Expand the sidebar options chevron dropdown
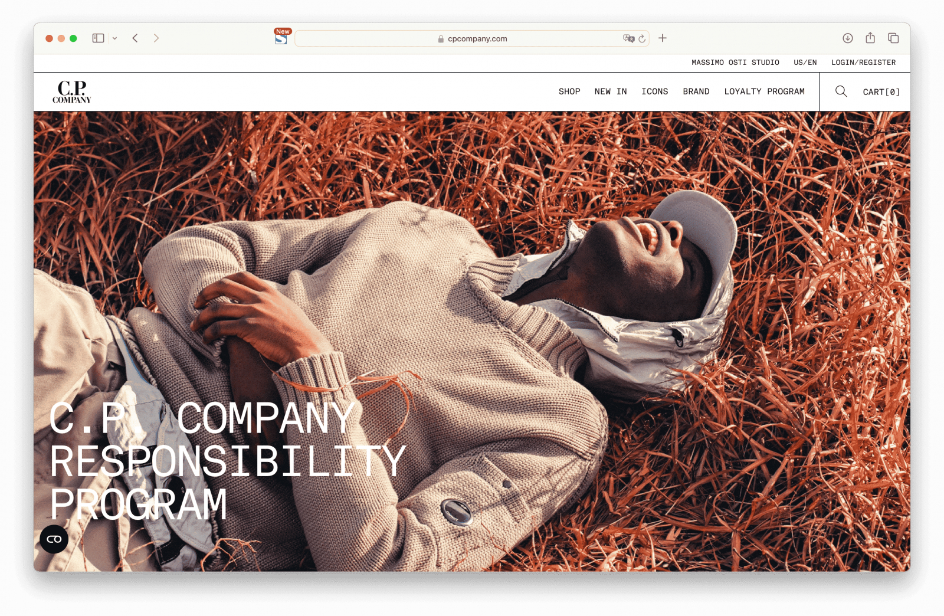Viewport: 944px width, 616px height. tap(114, 38)
